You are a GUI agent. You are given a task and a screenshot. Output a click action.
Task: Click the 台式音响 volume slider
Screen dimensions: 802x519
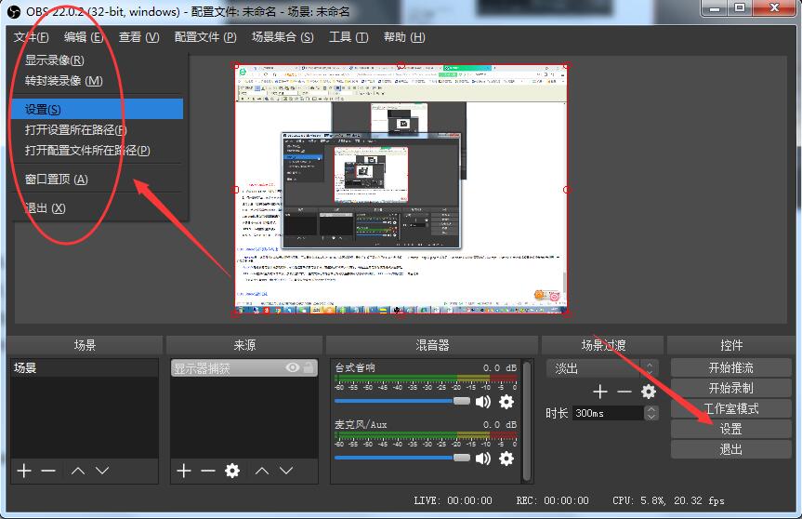tap(401, 401)
